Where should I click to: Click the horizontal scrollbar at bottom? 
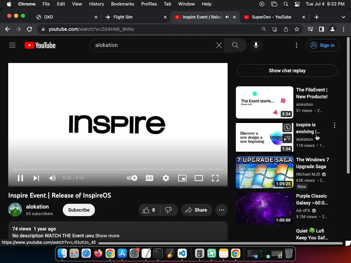(x=220, y=243)
